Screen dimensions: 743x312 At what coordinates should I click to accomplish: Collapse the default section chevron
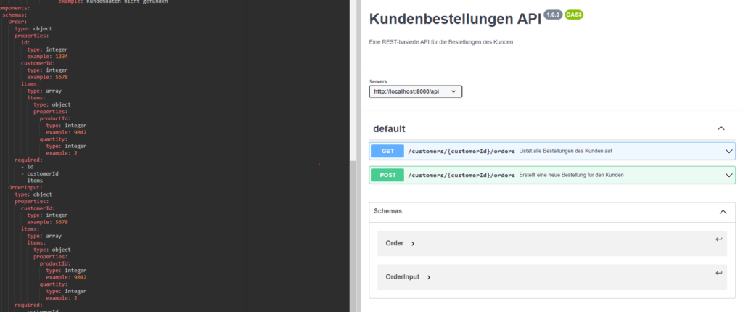coord(721,128)
